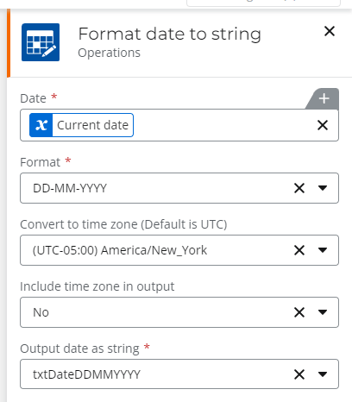Clear the America/New_York time zone selection
352x402 pixels.
[299, 250]
